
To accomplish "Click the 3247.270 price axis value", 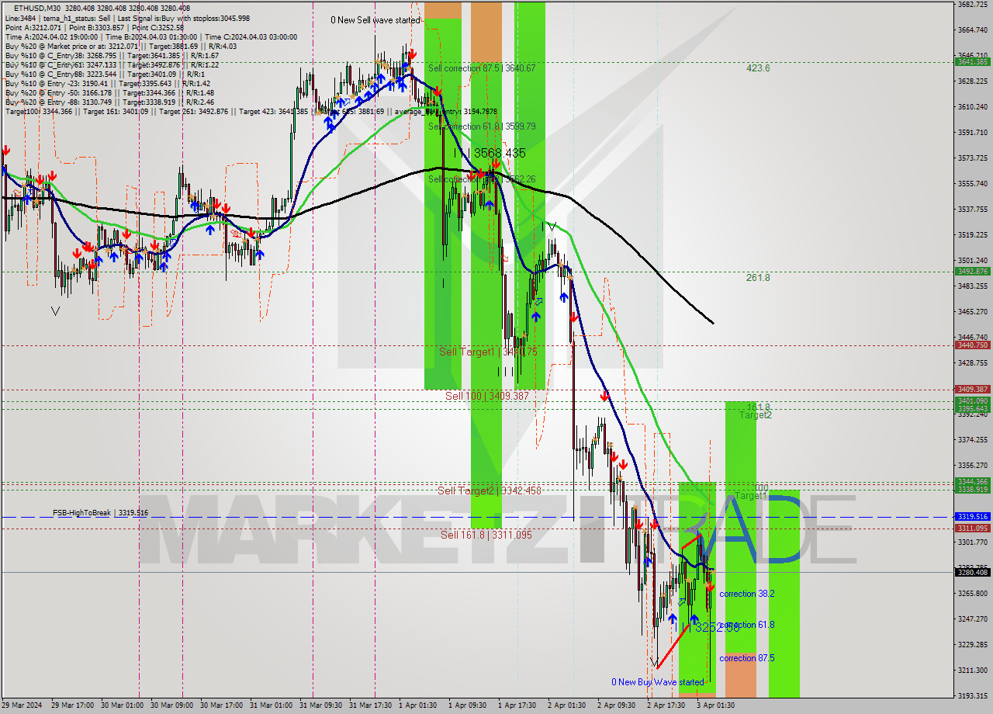I will (973, 619).
